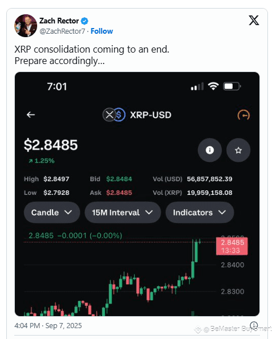Viewport: 276px width, 339px height.
Task: Click the Wi-Fi status icon
Action: [x=213, y=86]
